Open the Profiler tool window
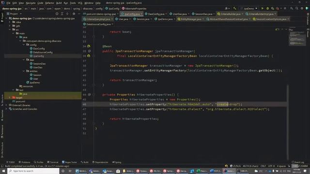 point(39,162)
